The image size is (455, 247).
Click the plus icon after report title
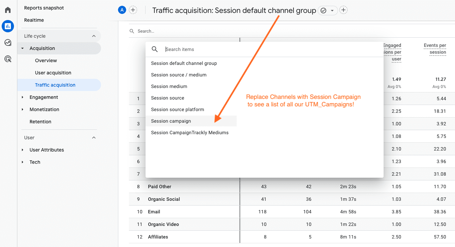click(x=343, y=10)
